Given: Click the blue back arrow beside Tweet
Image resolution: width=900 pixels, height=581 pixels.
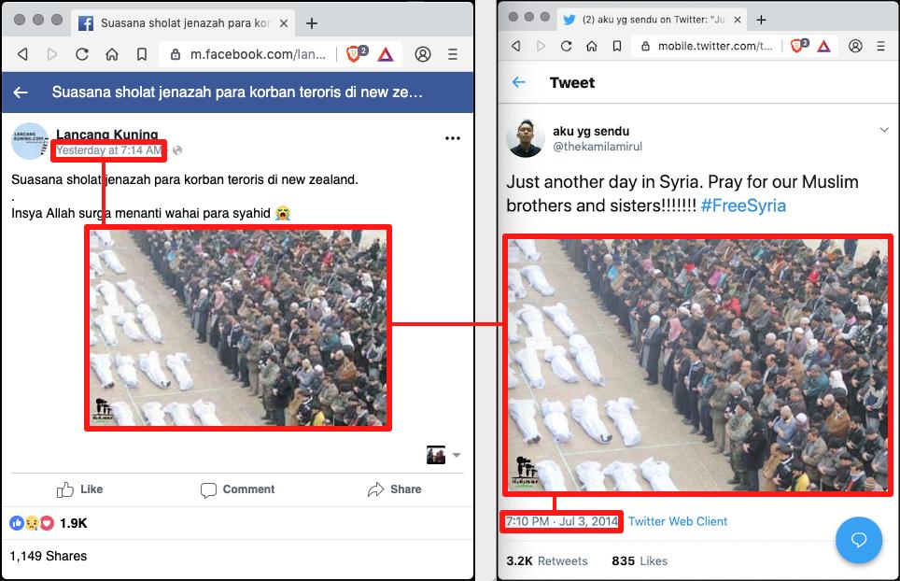Looking at the screenshot, I should coord(518,82).
